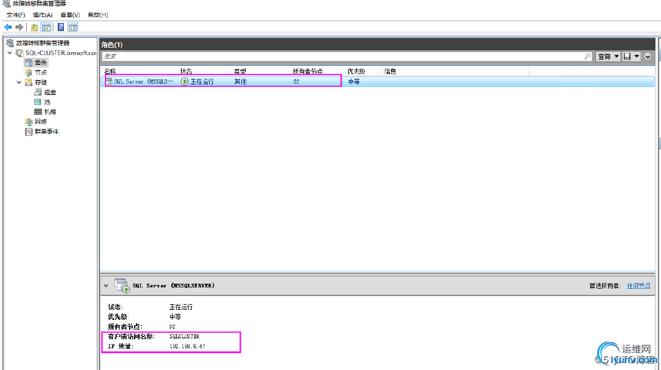Toggle the Action pane toolbar icon
Image resolution: width=661 pixels, height=370 pixels.
(73, 27)
